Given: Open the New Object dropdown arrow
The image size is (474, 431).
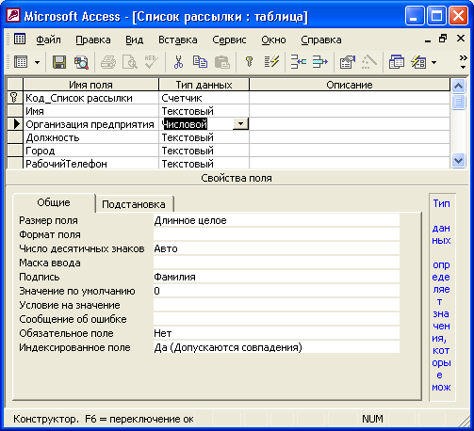Looking at the screenshot, I should 433,62.
